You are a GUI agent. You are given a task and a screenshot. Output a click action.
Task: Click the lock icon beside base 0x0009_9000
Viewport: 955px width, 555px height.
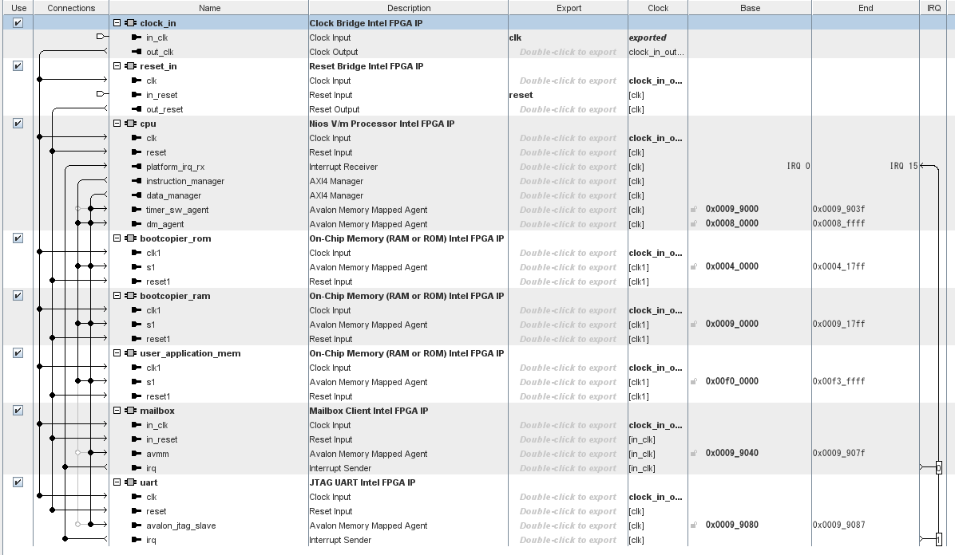[694, 210]
